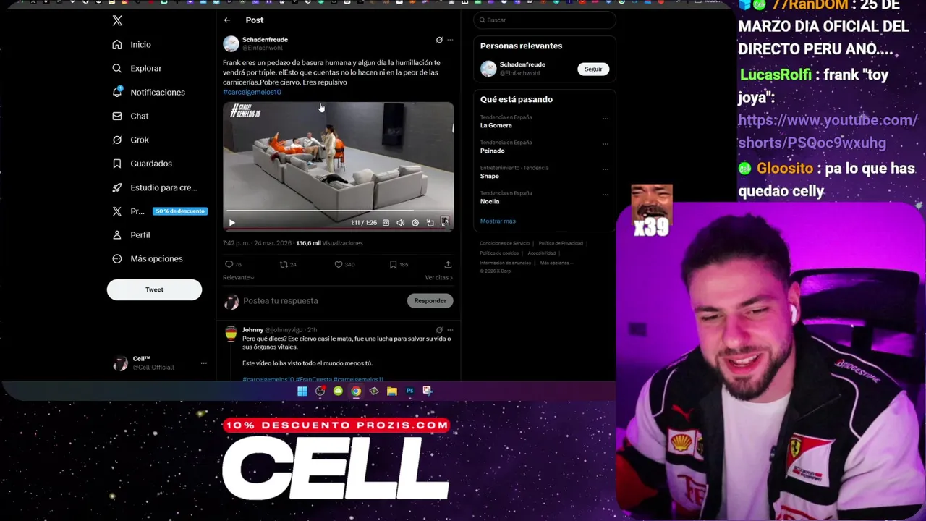The image size is (926, 521).
Task: Open more options on Johnny's reply
Action: 450,330
